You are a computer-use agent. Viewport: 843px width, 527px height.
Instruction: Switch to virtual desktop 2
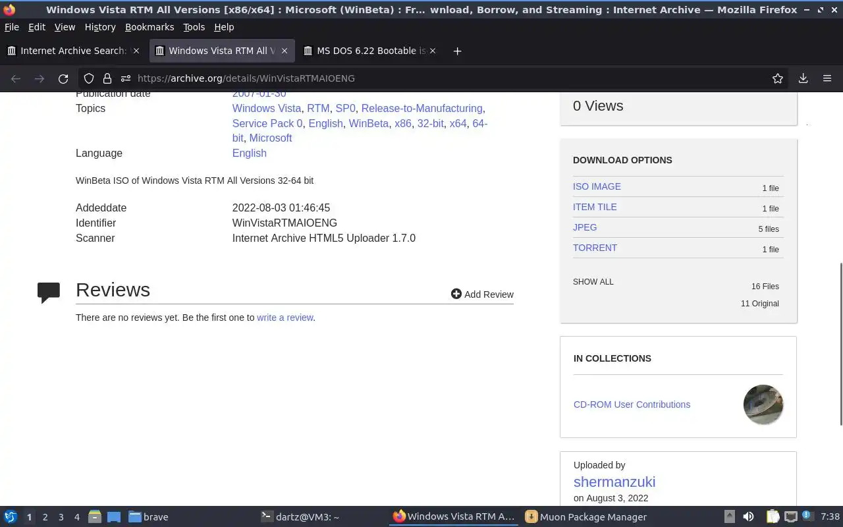pos(45,517)
